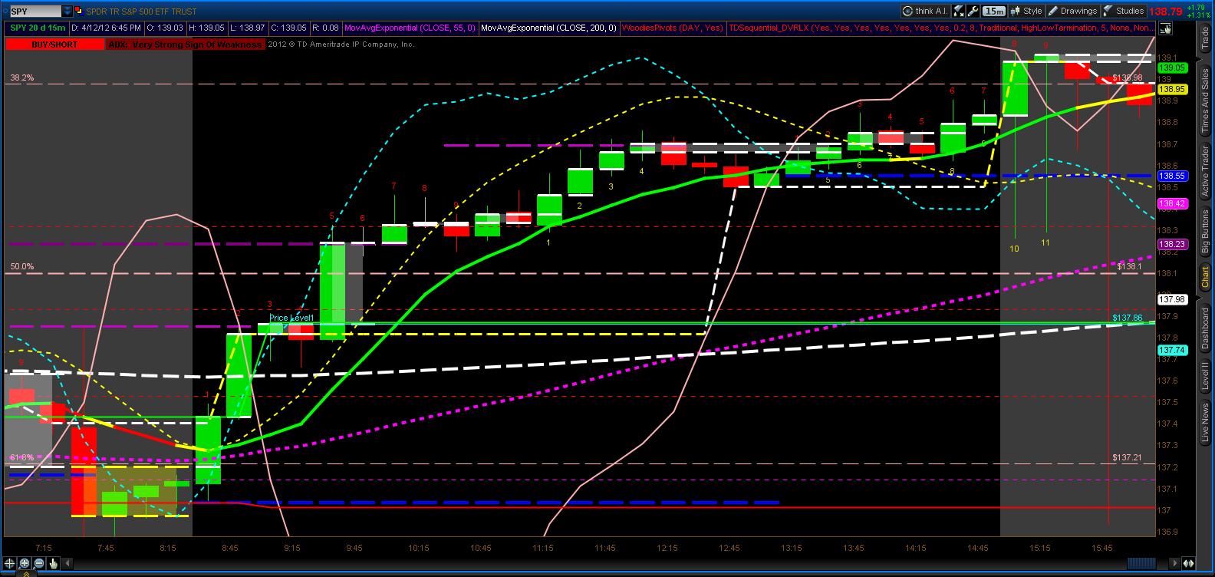Click MovAvgExponential (CLOSE, 200, 0) study label
1215x577 pixels.
point(550,28)
